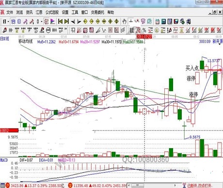The width and height of the screenshot is (223, 188).
Task: Jump to first bar with skip-back icon
Action: click(60, 21)
